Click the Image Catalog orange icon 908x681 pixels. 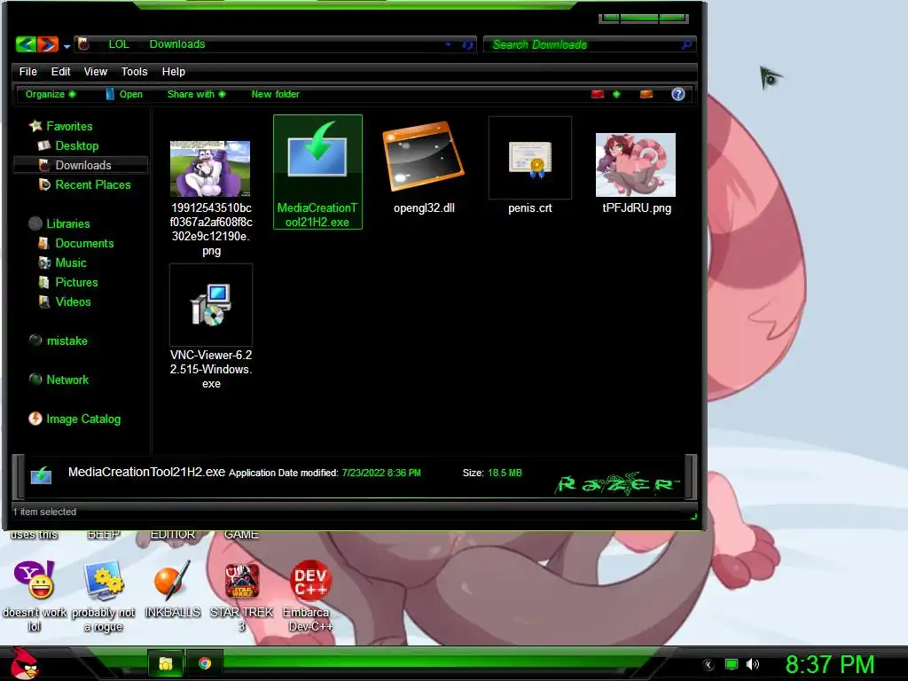35,419
